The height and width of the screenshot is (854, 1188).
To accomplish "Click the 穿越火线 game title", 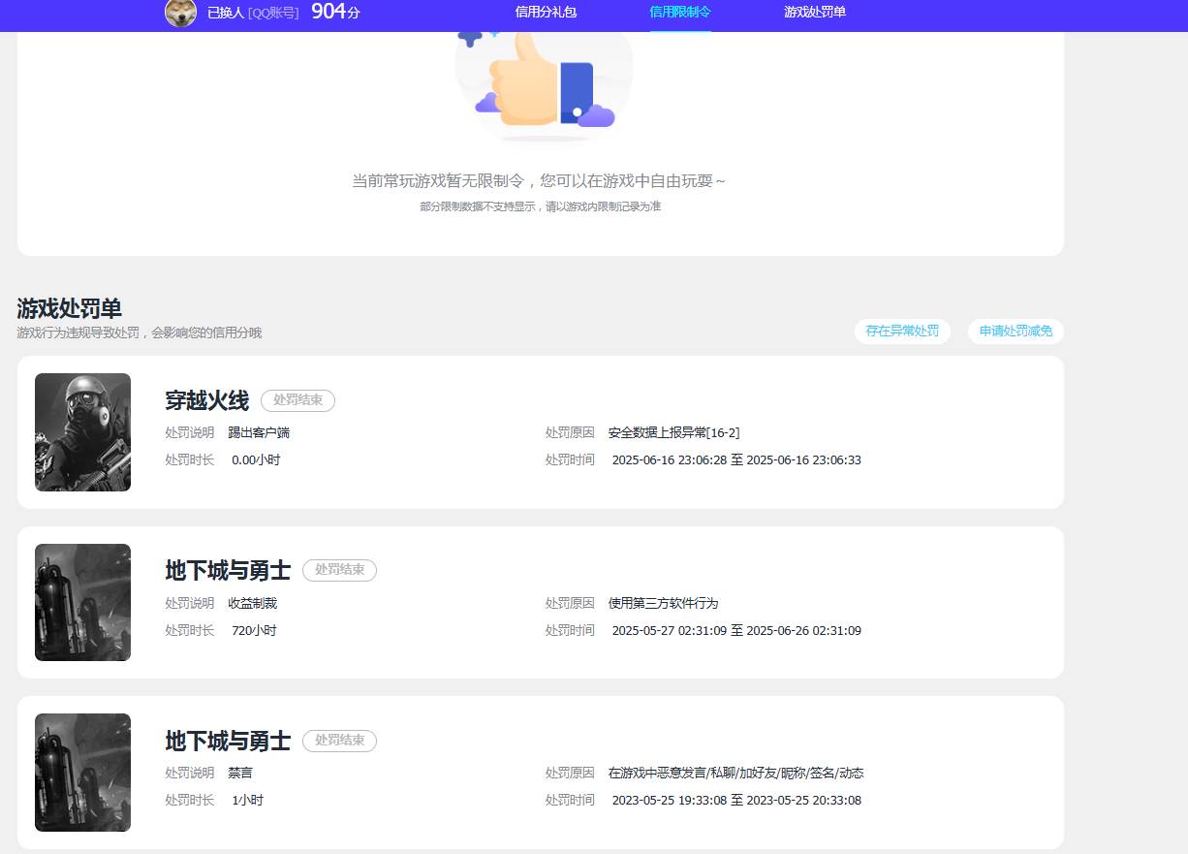I will point(206,400).
